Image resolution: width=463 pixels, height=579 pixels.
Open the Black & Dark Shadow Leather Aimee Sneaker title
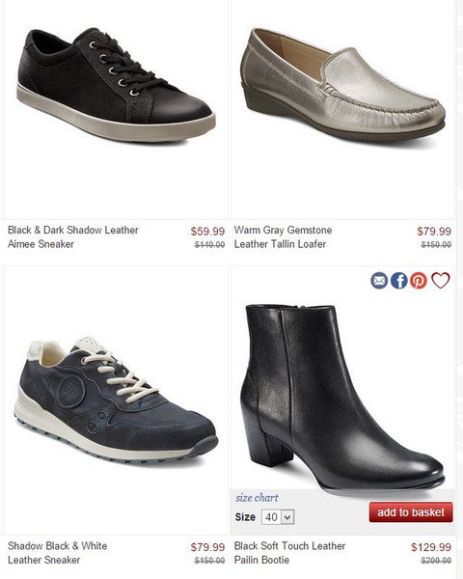point(73,237)
